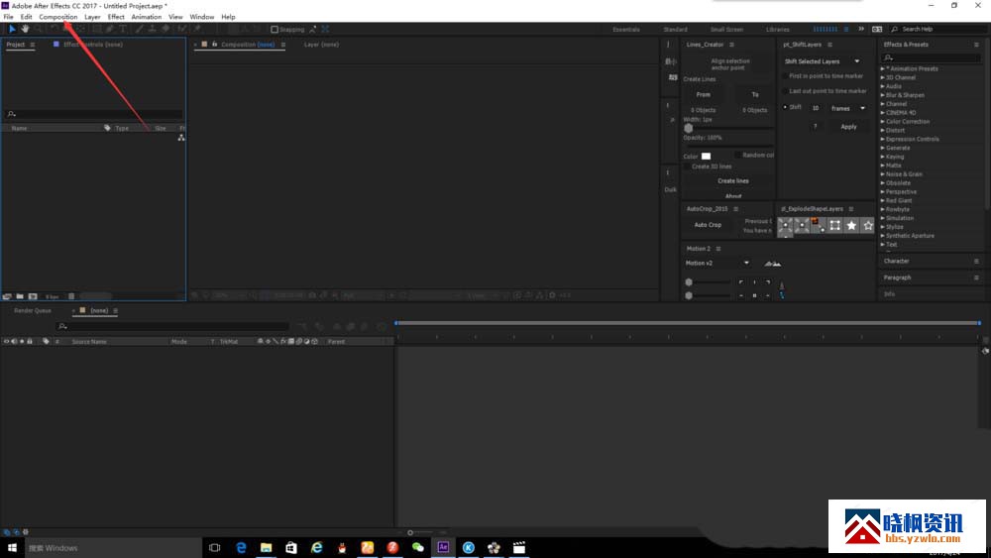
Task: Click the label tag icon in Project columns
Action: coord(107,128)
